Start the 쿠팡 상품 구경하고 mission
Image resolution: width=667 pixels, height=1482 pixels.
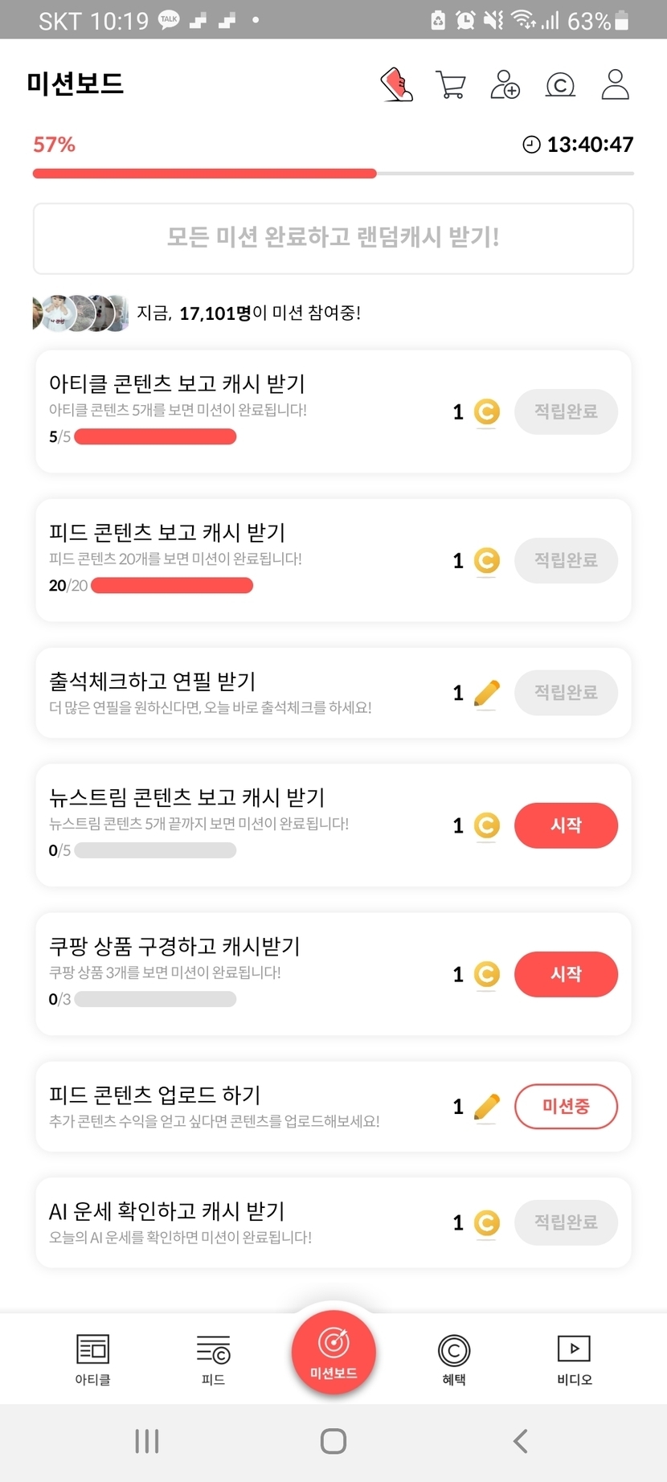(x=566, y=974)
